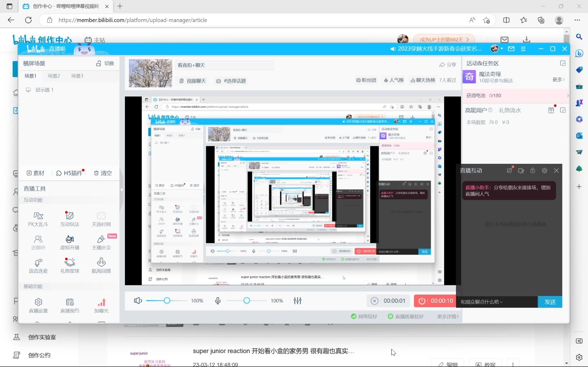Screen dimensions: 588x367
Task: Close the 直播互动 panel
Action: click(556, 171)
